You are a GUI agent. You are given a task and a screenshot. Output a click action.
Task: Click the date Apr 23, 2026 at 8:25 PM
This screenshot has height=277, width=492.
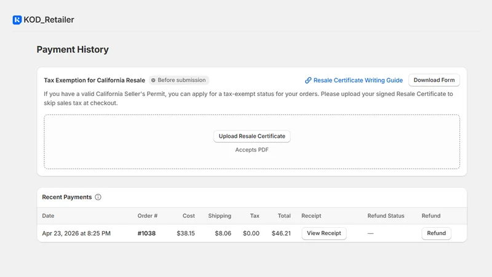pos(76,233)
